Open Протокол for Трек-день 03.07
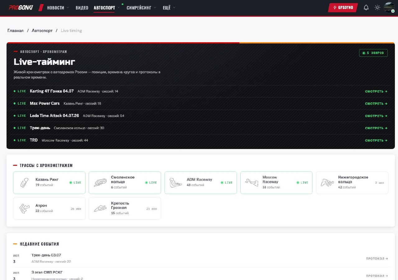398x280 pixels. [377, 259]
